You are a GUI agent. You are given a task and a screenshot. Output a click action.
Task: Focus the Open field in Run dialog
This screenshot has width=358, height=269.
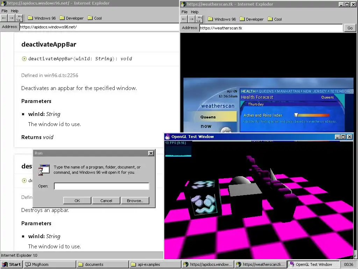click(x=102, y=186)
